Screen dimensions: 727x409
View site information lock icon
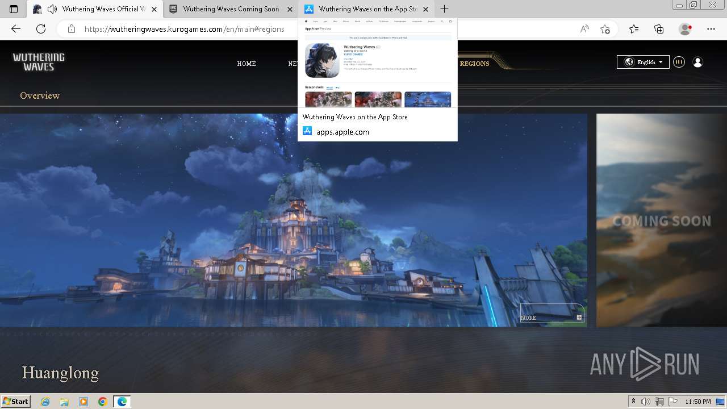(x=71, y=29)
